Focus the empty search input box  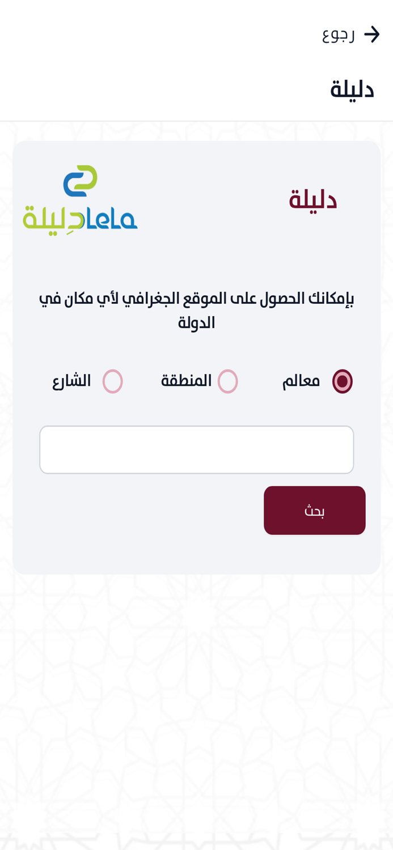click(x=196, y=449)
